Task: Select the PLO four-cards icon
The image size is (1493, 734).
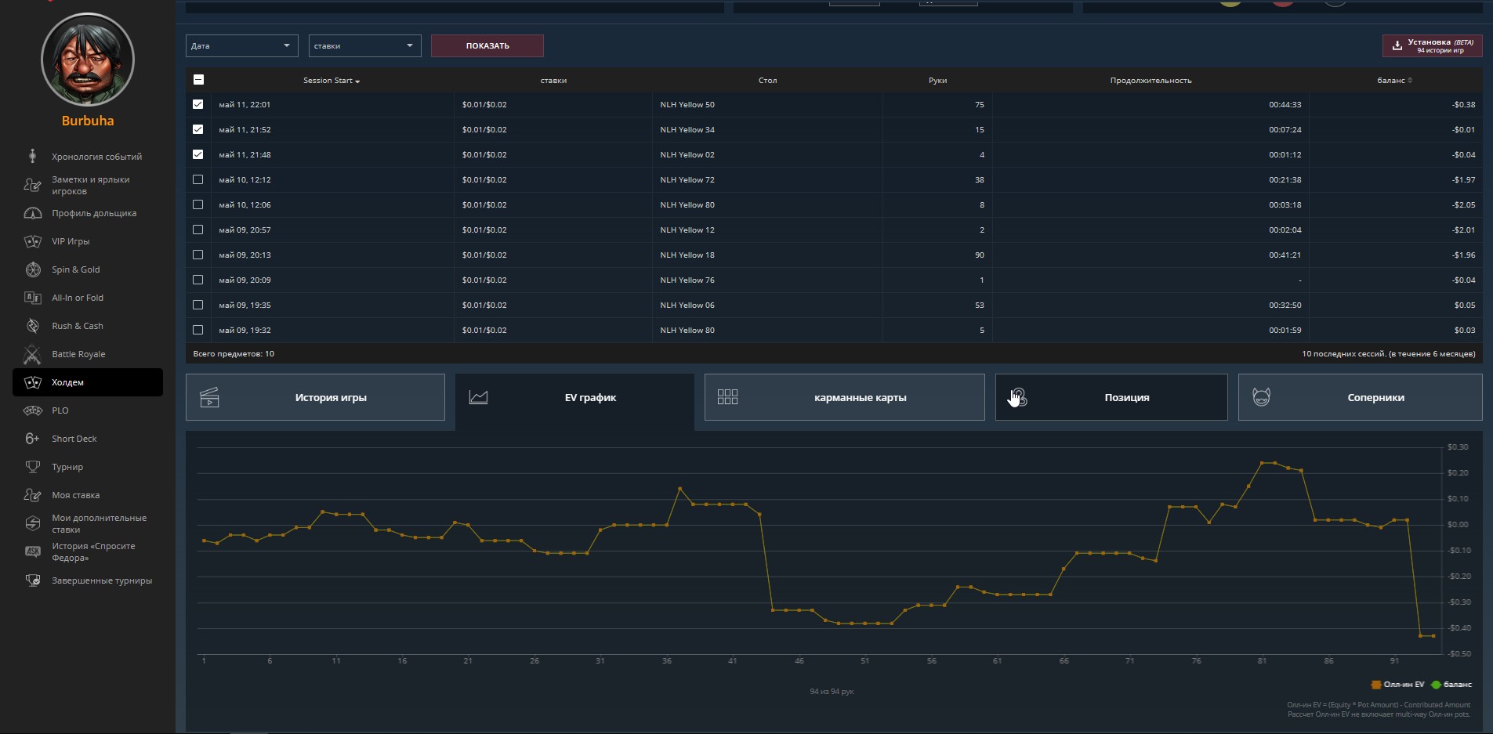Action: (32, 410)
